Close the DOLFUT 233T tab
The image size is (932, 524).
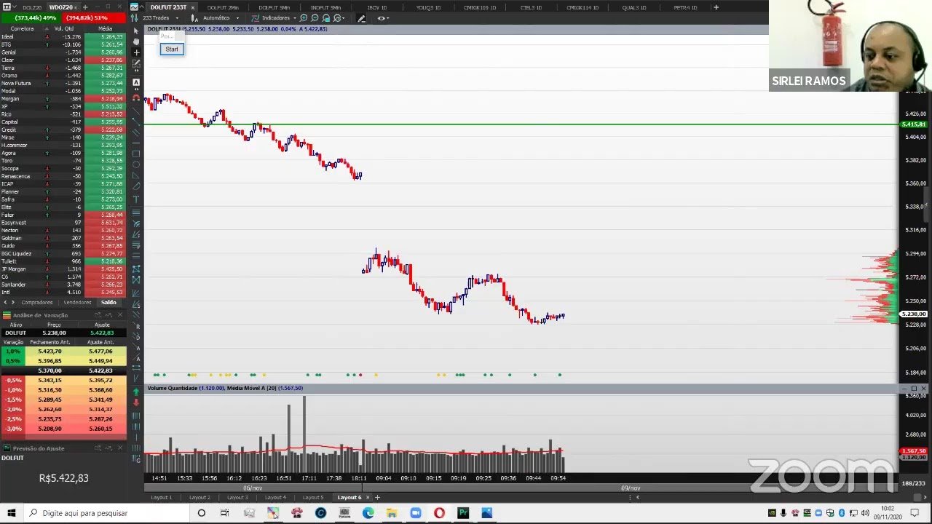point(193,7)
